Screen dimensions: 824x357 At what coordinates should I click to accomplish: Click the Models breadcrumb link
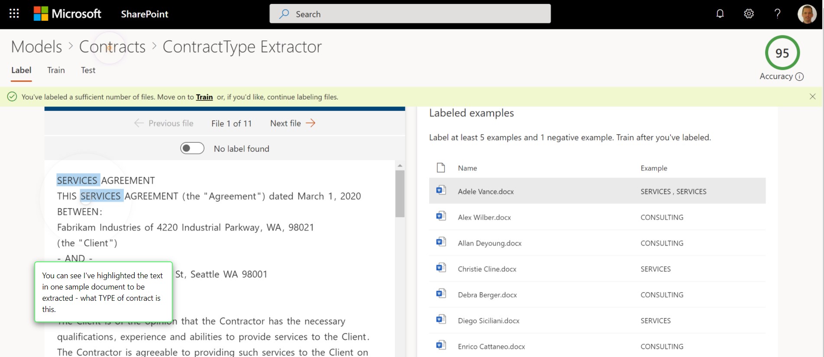point(37,47)
